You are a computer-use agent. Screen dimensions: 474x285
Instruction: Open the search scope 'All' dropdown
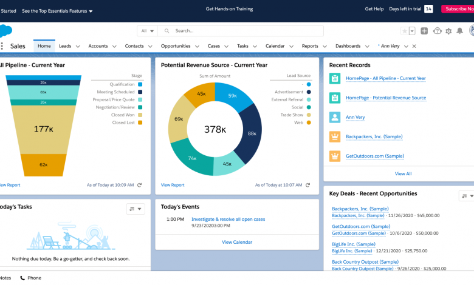146,30
